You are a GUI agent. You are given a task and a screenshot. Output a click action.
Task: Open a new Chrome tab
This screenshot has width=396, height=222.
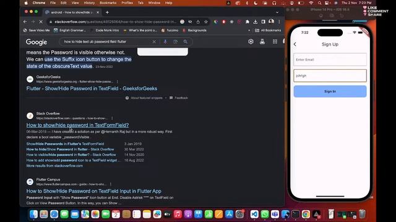(x=107, y=12)
